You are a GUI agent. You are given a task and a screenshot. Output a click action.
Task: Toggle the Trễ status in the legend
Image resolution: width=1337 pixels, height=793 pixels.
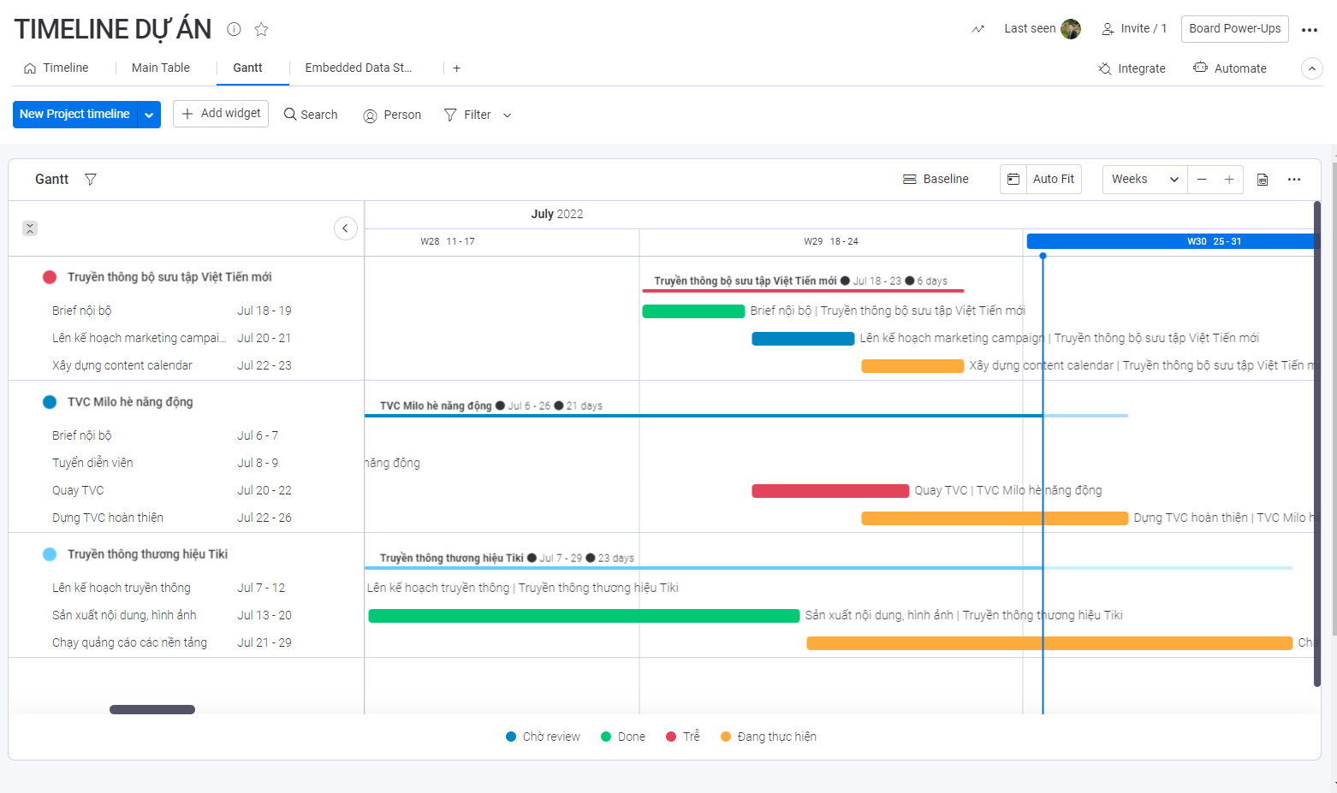682,736
